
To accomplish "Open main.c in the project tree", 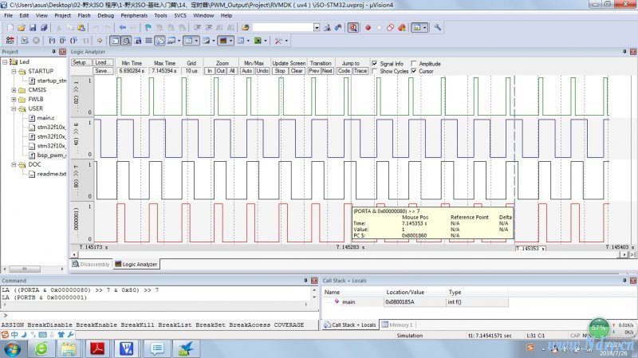I will 45,118.
